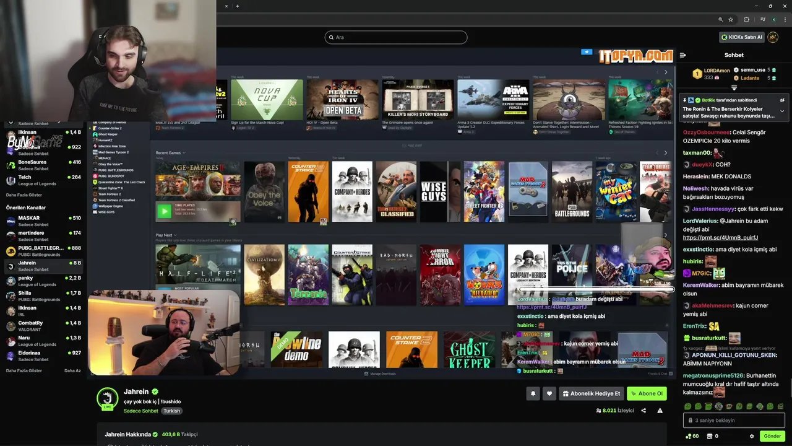Bookmark this page with the star icon

pyautogui.click(x=731, y=19)
